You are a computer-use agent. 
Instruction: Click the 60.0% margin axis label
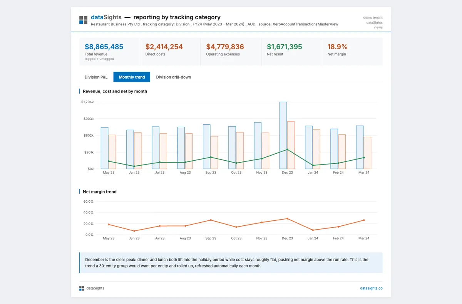pyautogui.click(x=89, y=202)
